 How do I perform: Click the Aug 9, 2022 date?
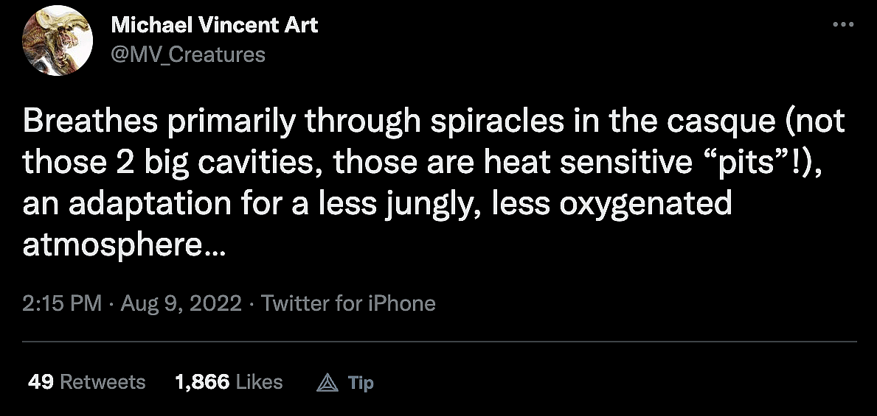pos(181,303)
